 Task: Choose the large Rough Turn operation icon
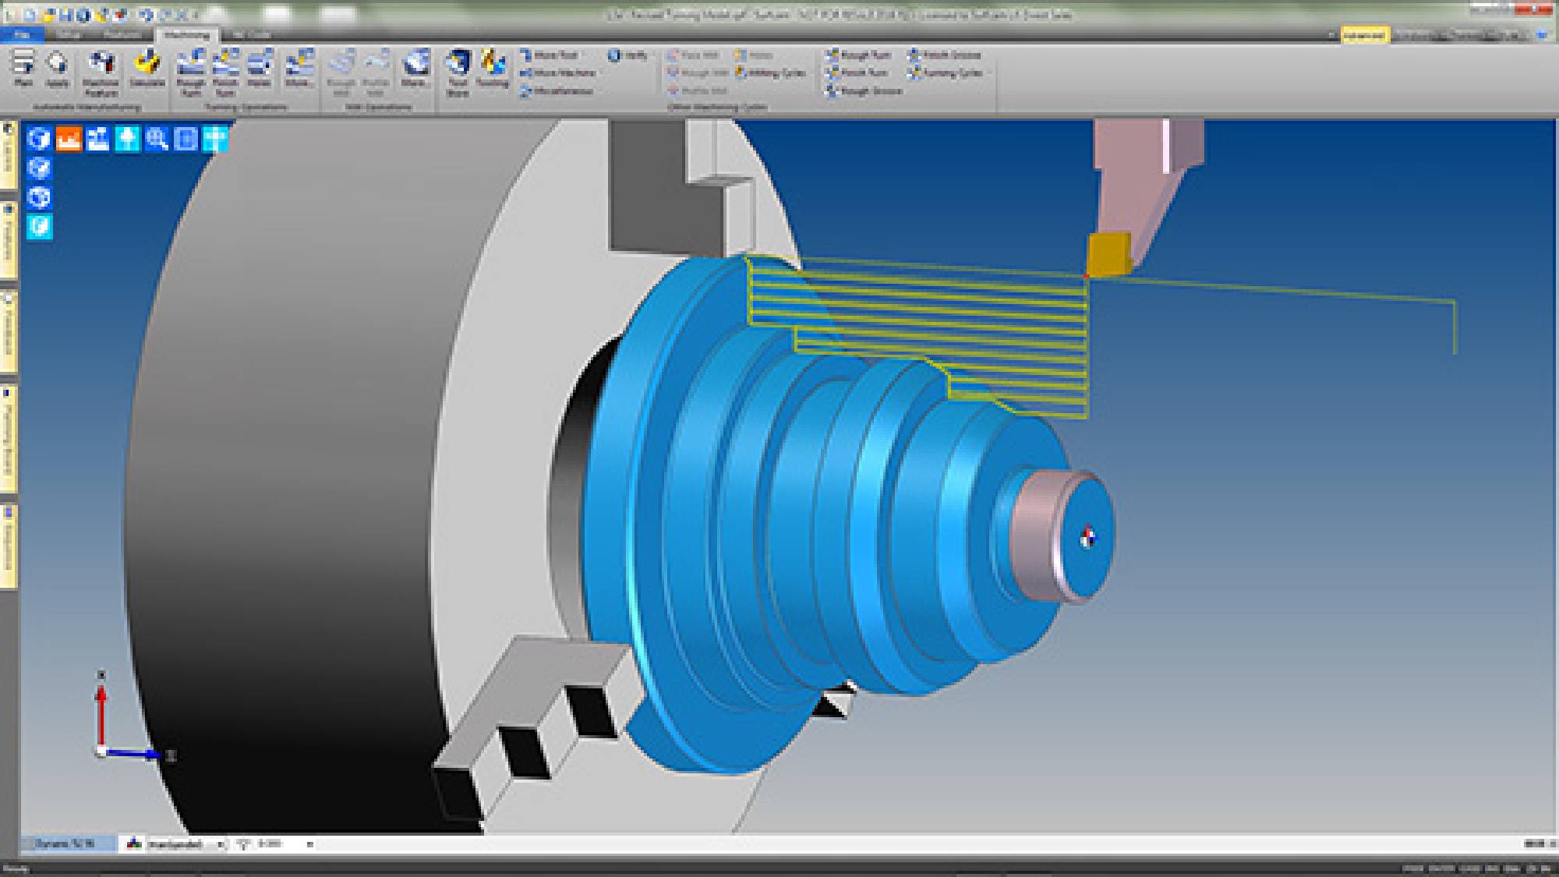tap(190, 72)
